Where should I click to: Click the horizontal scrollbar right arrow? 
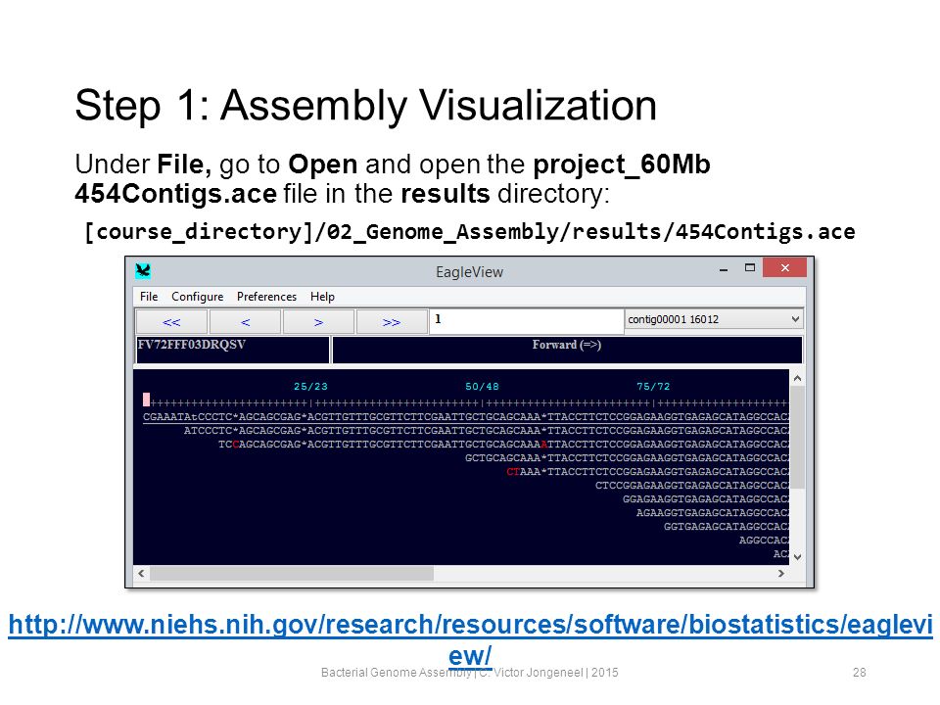pos(781,574)
